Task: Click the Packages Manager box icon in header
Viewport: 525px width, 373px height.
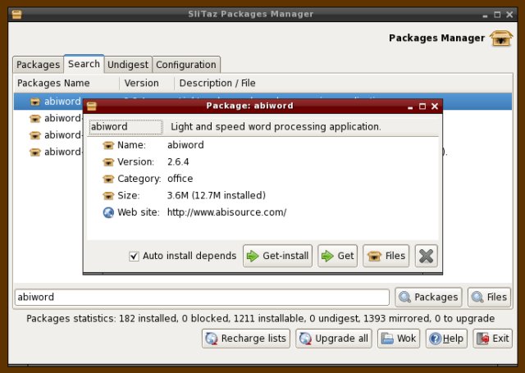Action: [501, 39]
